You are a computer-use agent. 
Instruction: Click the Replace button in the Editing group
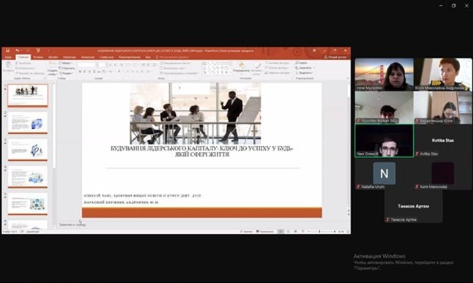[305, 68]
